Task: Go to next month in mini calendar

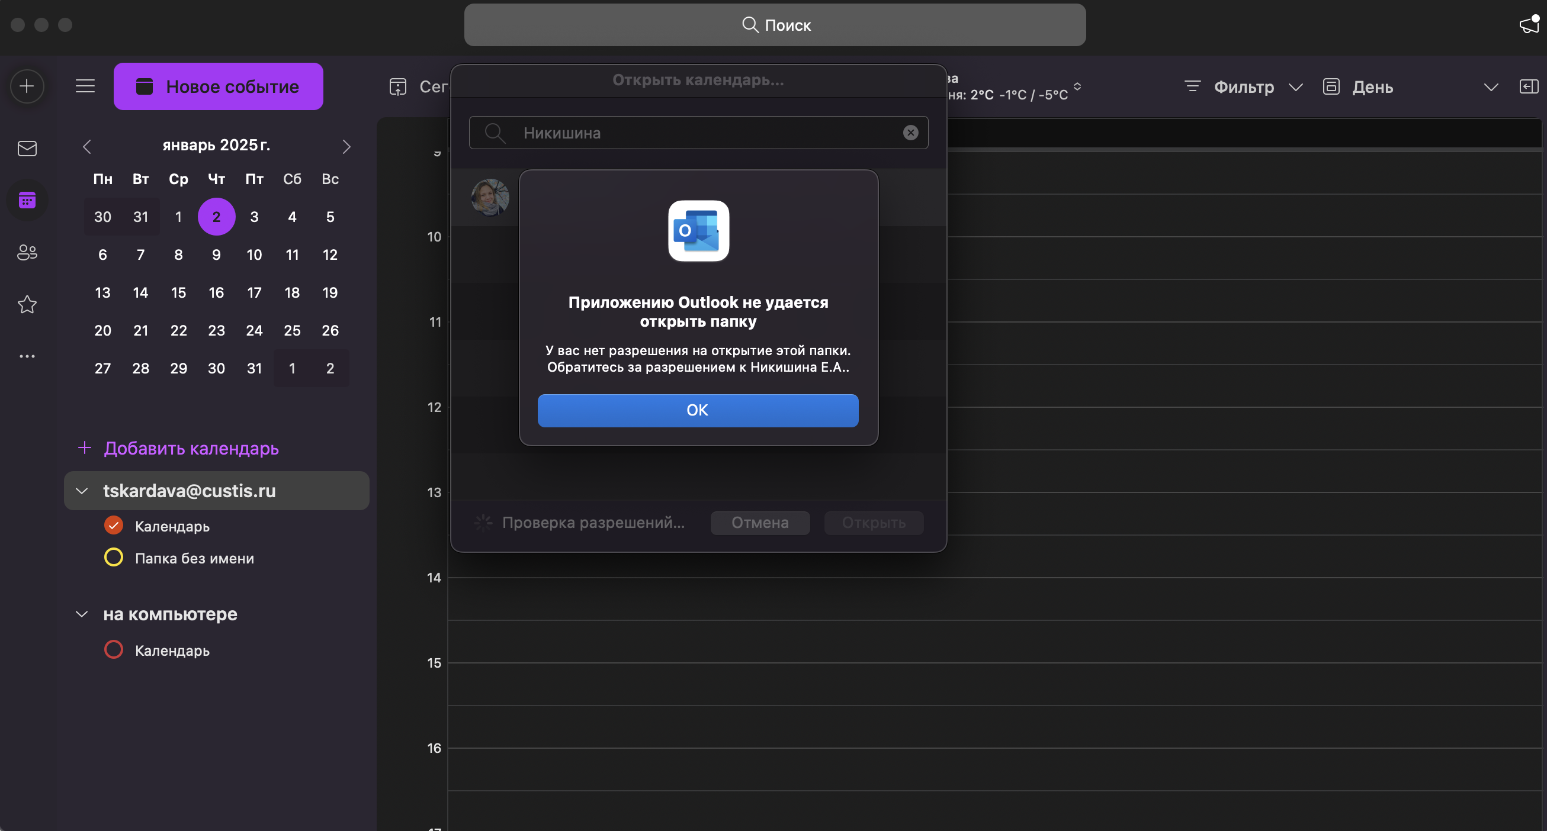Action: pos(346,146)
